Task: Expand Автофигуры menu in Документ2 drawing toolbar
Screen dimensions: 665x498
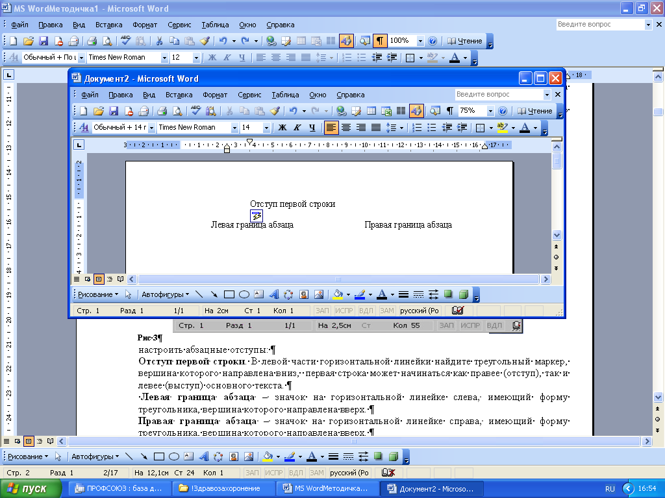Action: click(166, 294)
